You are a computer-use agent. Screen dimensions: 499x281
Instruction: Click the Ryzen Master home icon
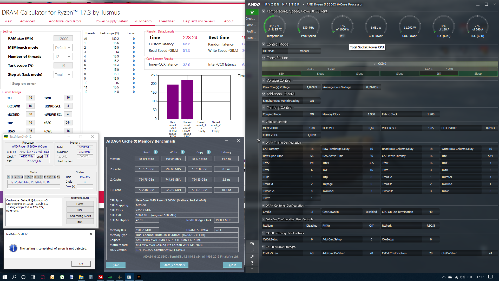(x=252, y=12)
